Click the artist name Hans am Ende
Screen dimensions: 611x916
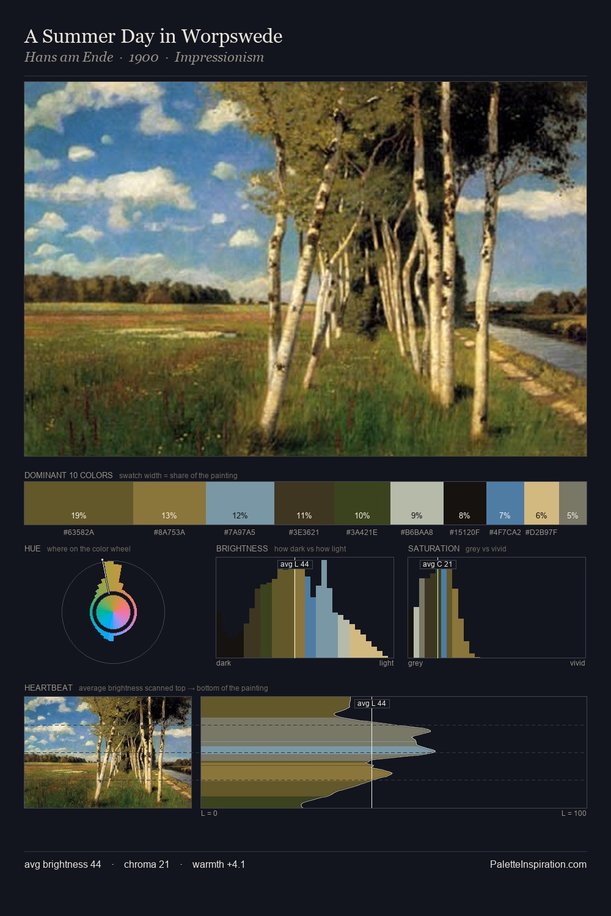coord(69,57)
